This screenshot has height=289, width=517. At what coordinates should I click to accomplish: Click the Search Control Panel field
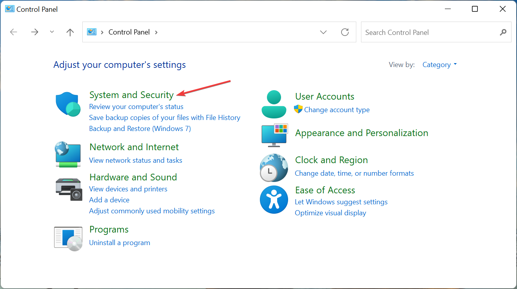coord(431,32)
